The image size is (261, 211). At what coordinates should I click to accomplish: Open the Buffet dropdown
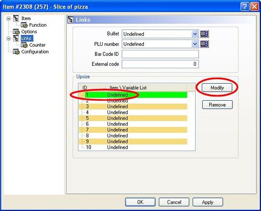(195, 34)
